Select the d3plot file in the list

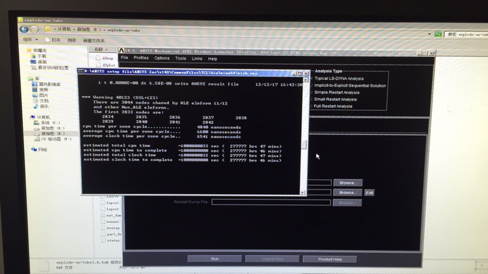pyautogui.click(x=105, y=65)
